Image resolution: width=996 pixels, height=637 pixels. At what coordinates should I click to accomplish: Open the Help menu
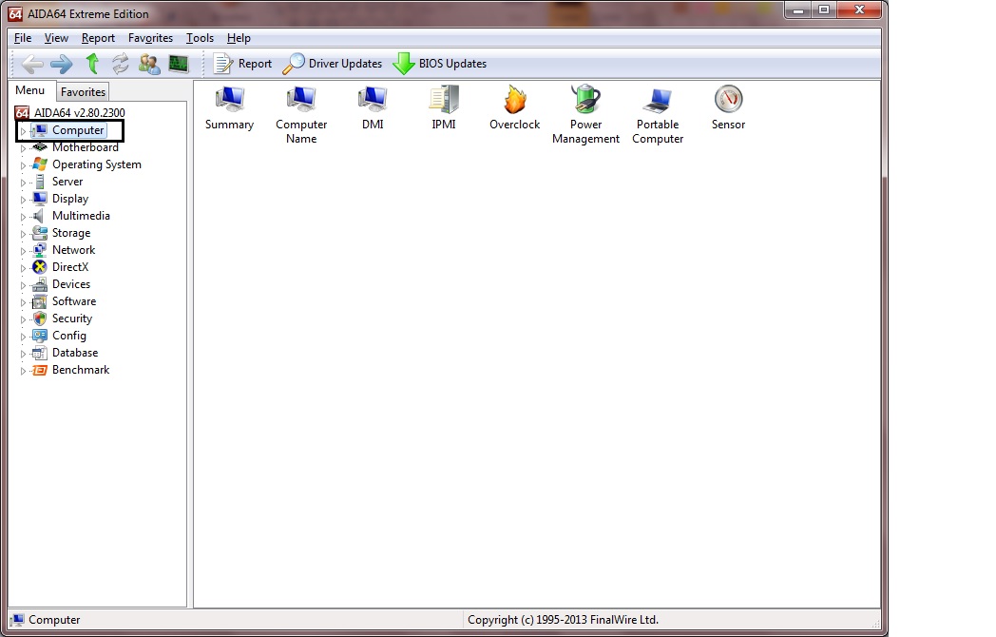tap(239, 38)
